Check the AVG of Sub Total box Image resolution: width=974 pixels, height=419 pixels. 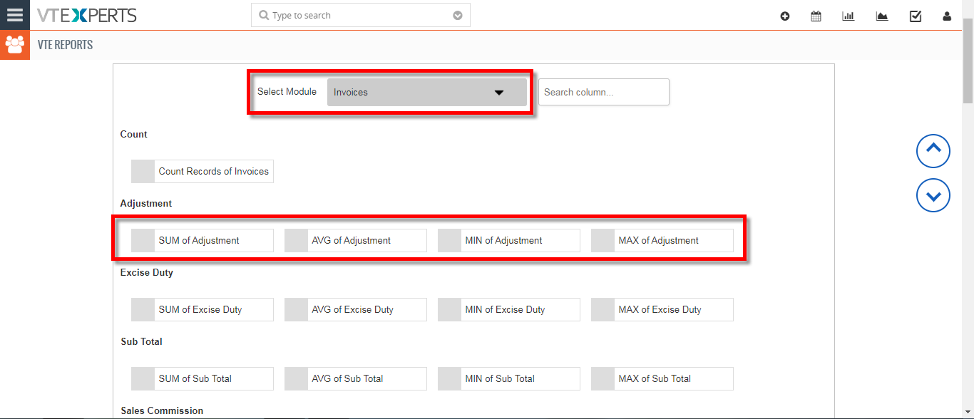[297, 378]
